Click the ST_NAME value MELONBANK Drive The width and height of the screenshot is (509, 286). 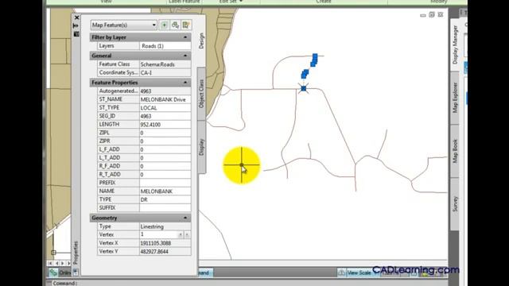coord(165,99)
